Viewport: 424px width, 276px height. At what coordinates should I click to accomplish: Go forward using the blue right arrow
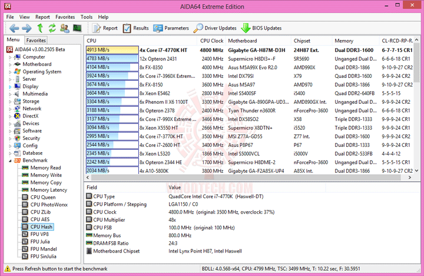click(26, 28)
